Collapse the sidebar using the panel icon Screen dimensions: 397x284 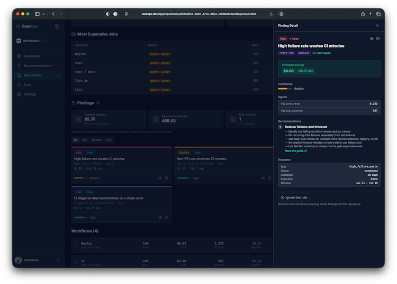[57, 26]
